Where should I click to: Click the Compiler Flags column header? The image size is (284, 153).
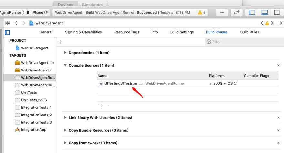260,76
